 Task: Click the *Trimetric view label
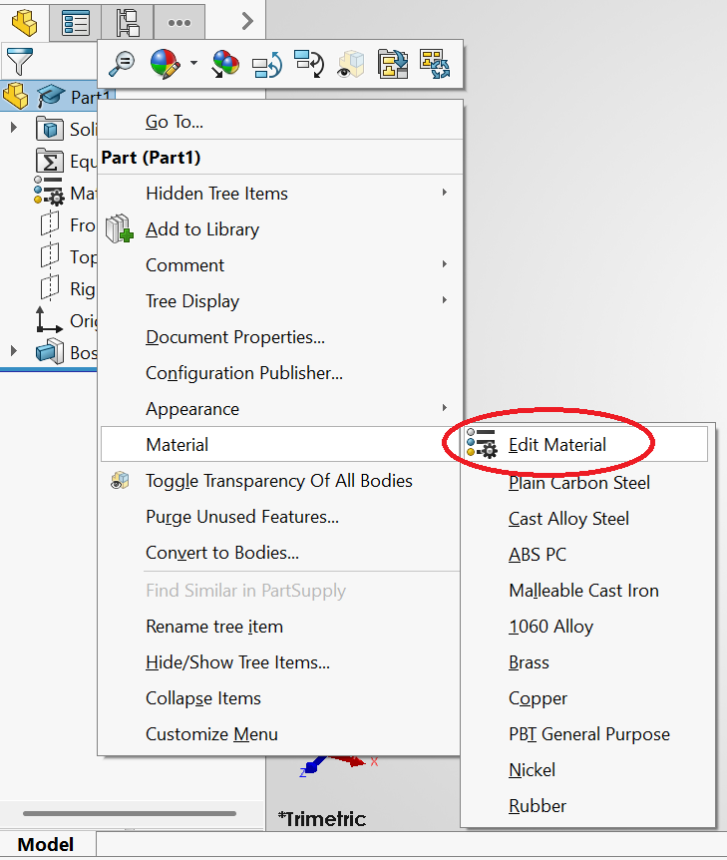(x=322, y=819)
